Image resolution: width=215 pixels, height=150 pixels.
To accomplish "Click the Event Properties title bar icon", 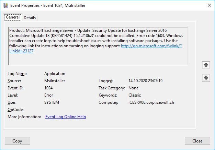I will point(6,5).
